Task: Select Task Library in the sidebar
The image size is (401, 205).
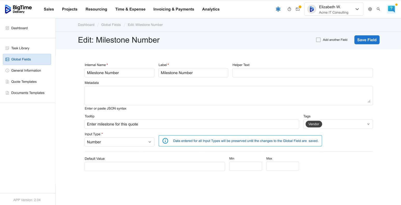Action: pos(20,48)
